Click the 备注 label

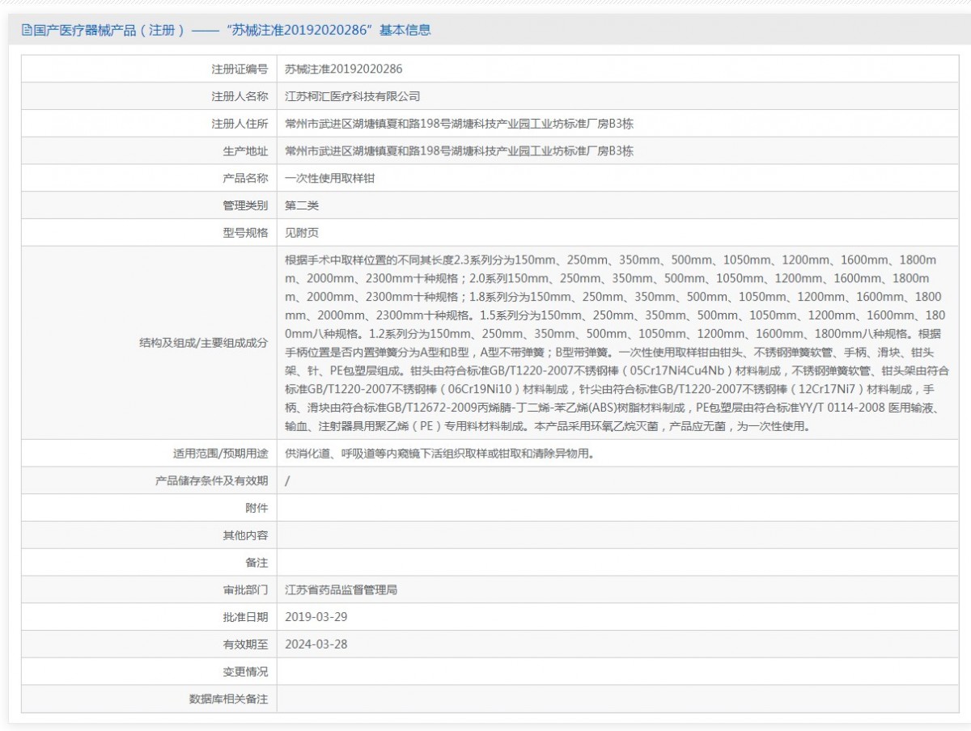click(x=257, y=563)
